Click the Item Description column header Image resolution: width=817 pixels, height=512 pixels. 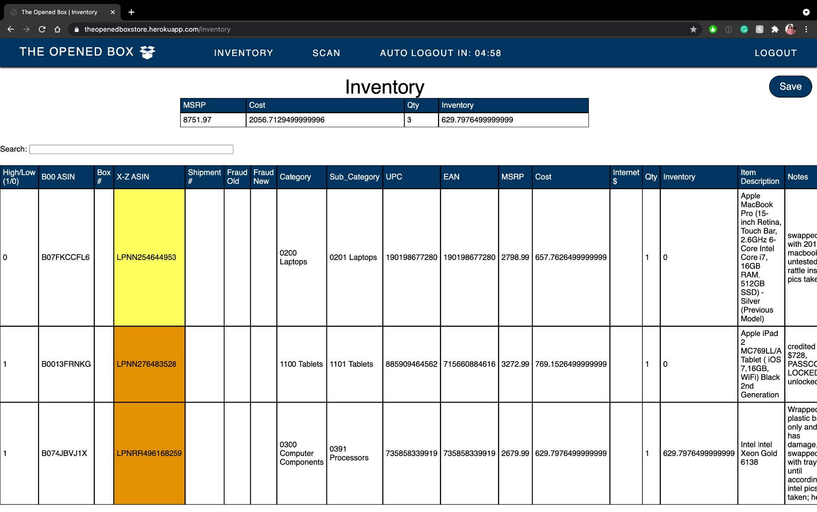pos(761,177)
